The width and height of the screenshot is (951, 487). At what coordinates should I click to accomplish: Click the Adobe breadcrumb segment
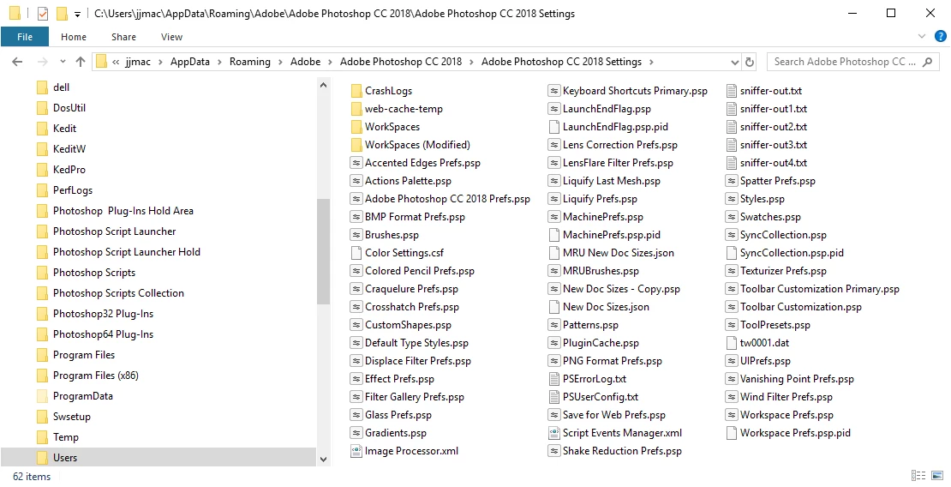pos(306,62)
